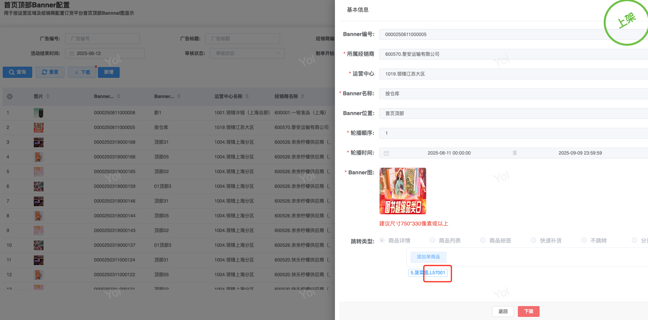Image resolution: width=648 pixels, height=320 pixels.
Task: Open thumbnail of banner 0000250319000159
Action: click(x=38, y=186)
